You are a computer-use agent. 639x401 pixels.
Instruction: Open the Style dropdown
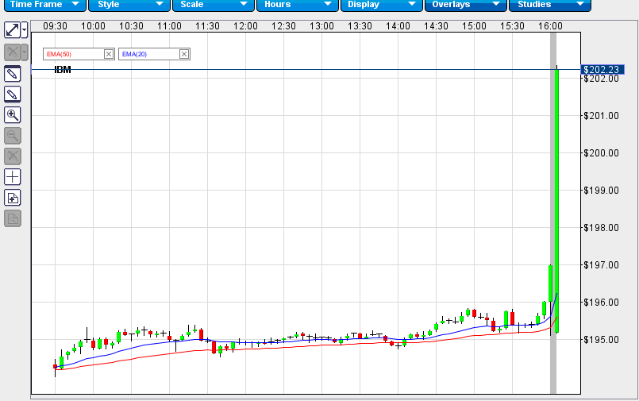pyautogui.click(x=129, y=5)
